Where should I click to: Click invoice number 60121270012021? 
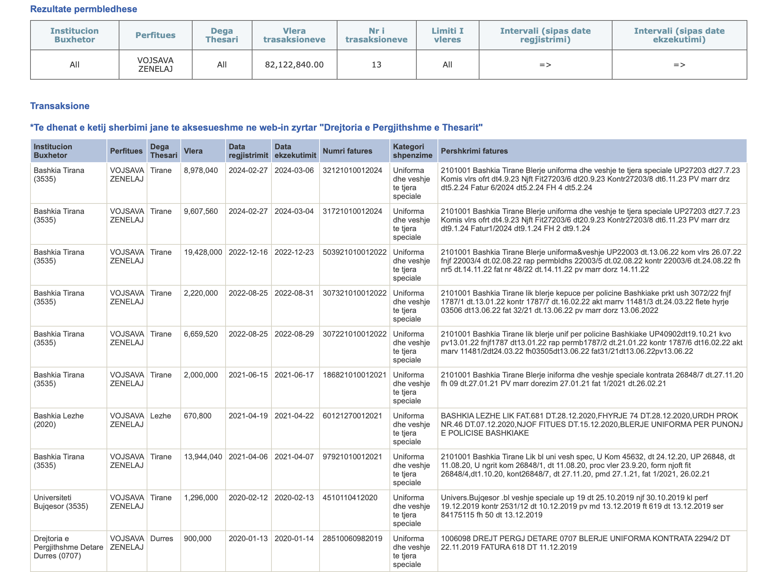tap(352, 416)
